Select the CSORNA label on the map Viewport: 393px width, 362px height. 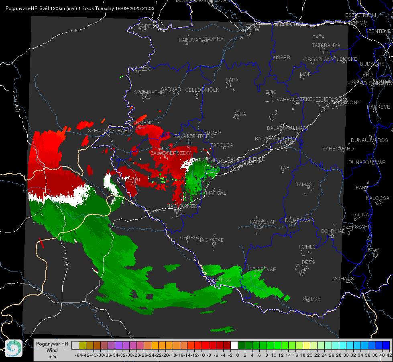pos(213,39)
